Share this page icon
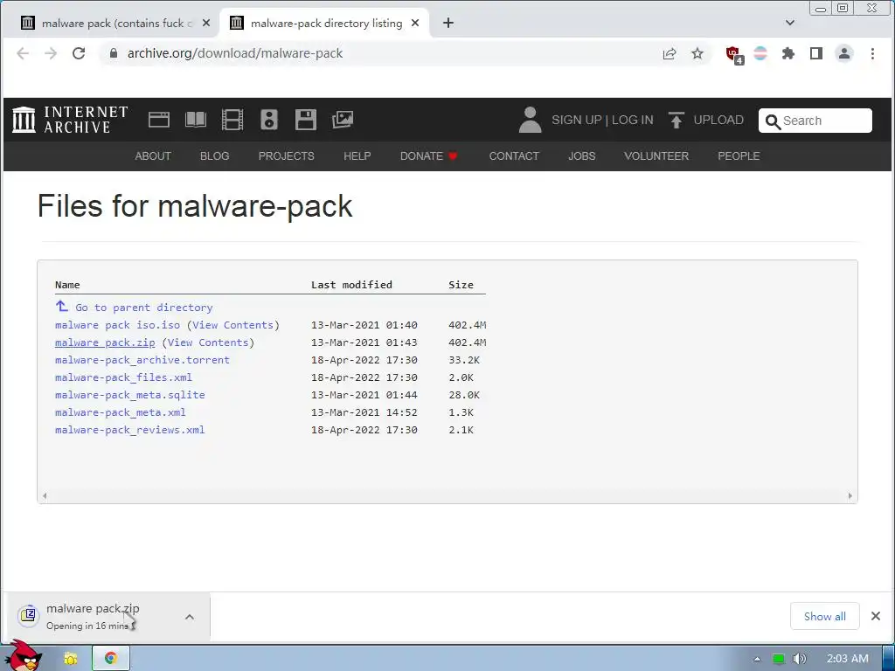Image resolution: width=895 pixels, height=671 pixels. tap(670, 53)
